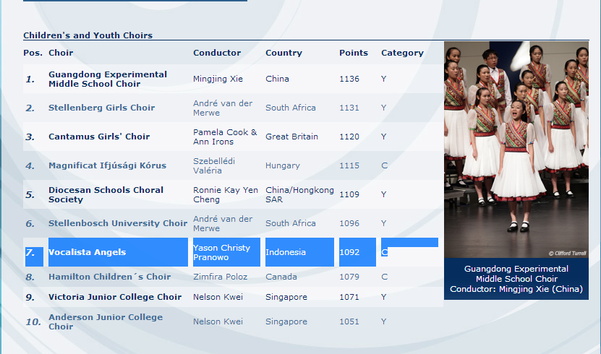Screen dimensions: 601x354
Task: Click conductor Ronnie Kay Yen Cheng
Action: pyautogui.click(x=226, y=194)
